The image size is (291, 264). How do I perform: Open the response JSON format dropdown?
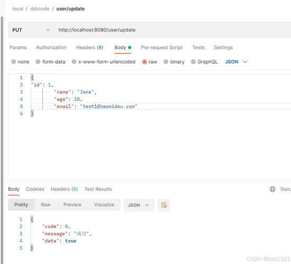139,205
